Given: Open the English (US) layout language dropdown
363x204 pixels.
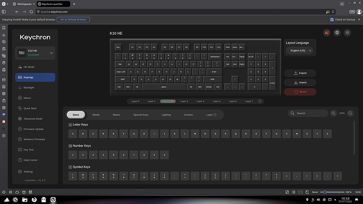Looking at the screenshot, I should [300, 50].
